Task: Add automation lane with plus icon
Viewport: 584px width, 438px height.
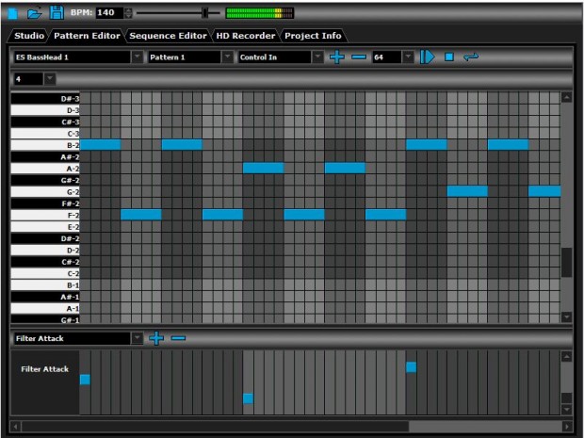Action: [x=156, y=338]
